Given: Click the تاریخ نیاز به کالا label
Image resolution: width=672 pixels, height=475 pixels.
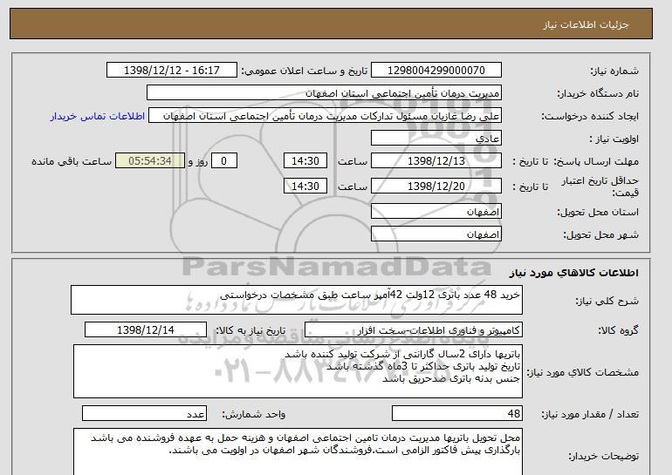Looking at the screenshot, I should [250, 330].
